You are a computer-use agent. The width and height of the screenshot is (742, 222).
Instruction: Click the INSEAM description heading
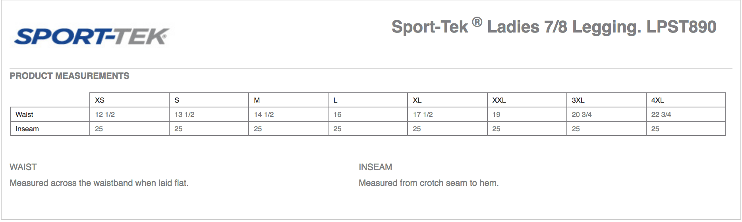(375, 167)
